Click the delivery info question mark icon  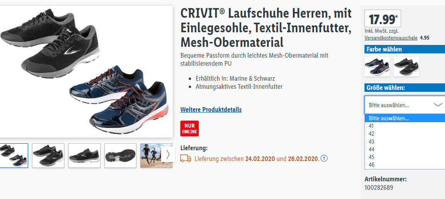pyautogui.click(x=324, y=159)
